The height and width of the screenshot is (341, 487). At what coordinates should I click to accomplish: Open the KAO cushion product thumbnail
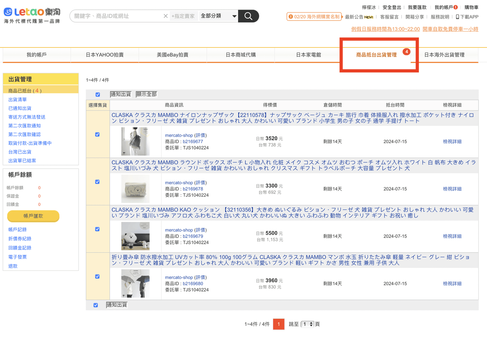pos(135,236)
